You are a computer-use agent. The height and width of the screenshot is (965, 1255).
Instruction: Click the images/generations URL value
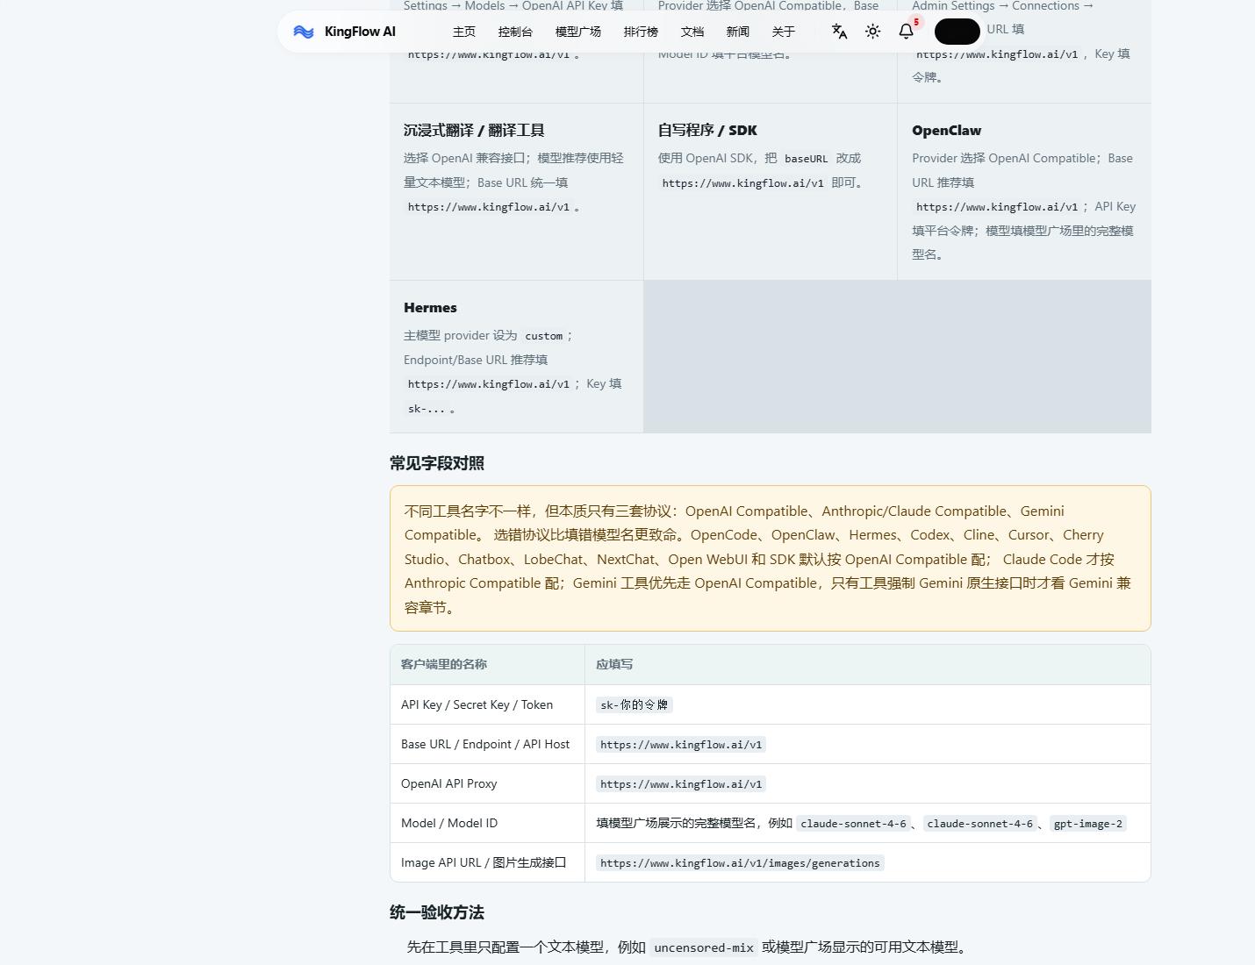point(740,863)
